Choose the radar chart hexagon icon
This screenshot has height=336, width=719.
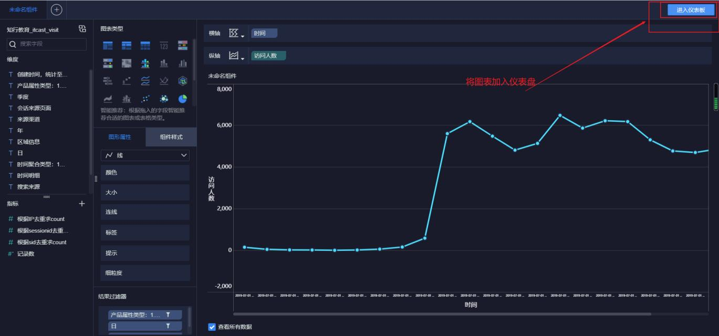tap(183, 81)
